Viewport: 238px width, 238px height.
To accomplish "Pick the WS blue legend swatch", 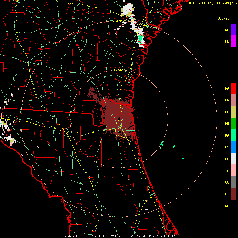I will coord(234,147).
